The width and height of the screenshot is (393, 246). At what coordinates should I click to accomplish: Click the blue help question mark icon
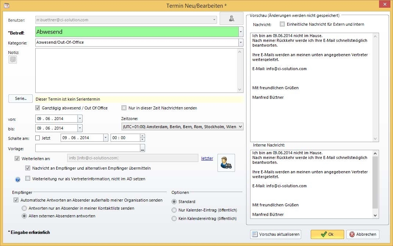click(17, 180)
